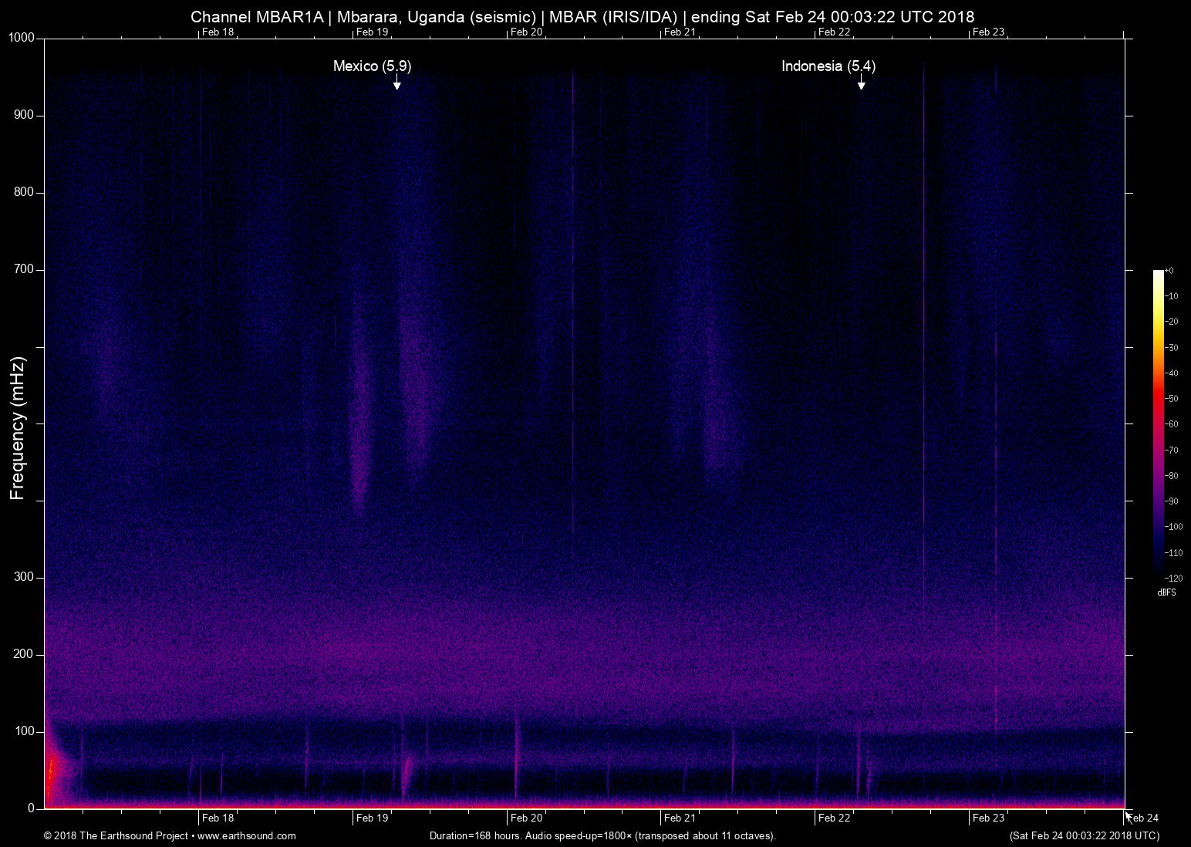Image resolution: width=1191 pixels, height=847 pixels.
Task: Click the Frequency (mHz) axis title
Action: click(x=18, y=428)
